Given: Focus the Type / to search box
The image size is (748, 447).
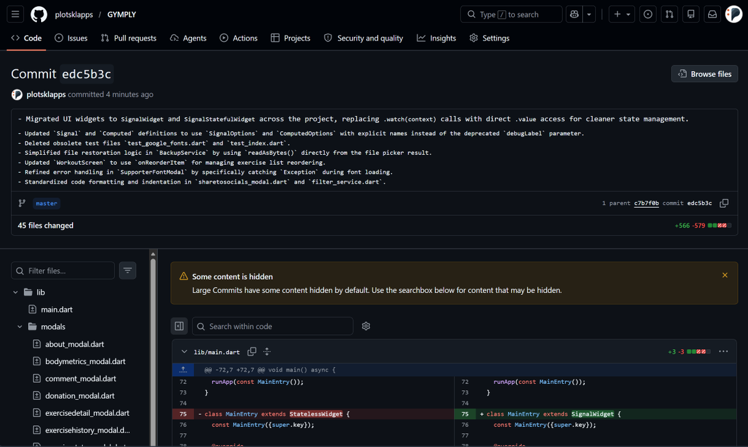Looking at the screenshot, I should pos(511,14).
